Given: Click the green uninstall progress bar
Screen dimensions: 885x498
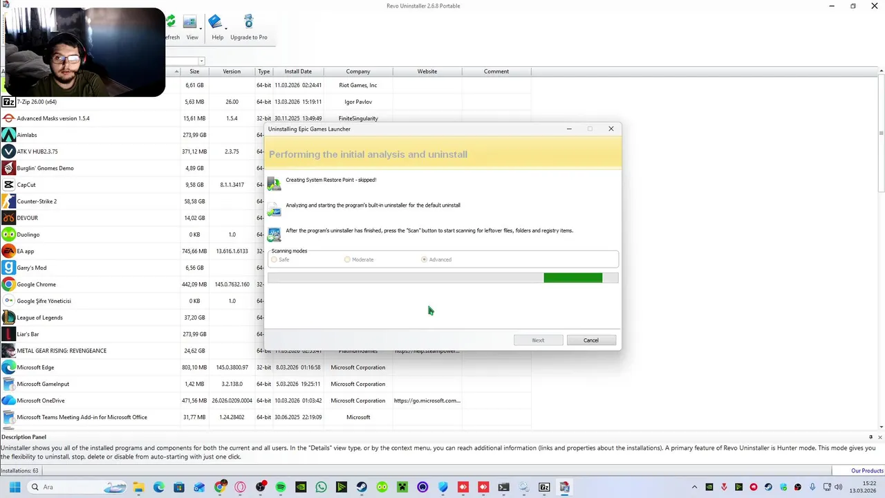Looking at the screenshot, I should tap(572, 277).
